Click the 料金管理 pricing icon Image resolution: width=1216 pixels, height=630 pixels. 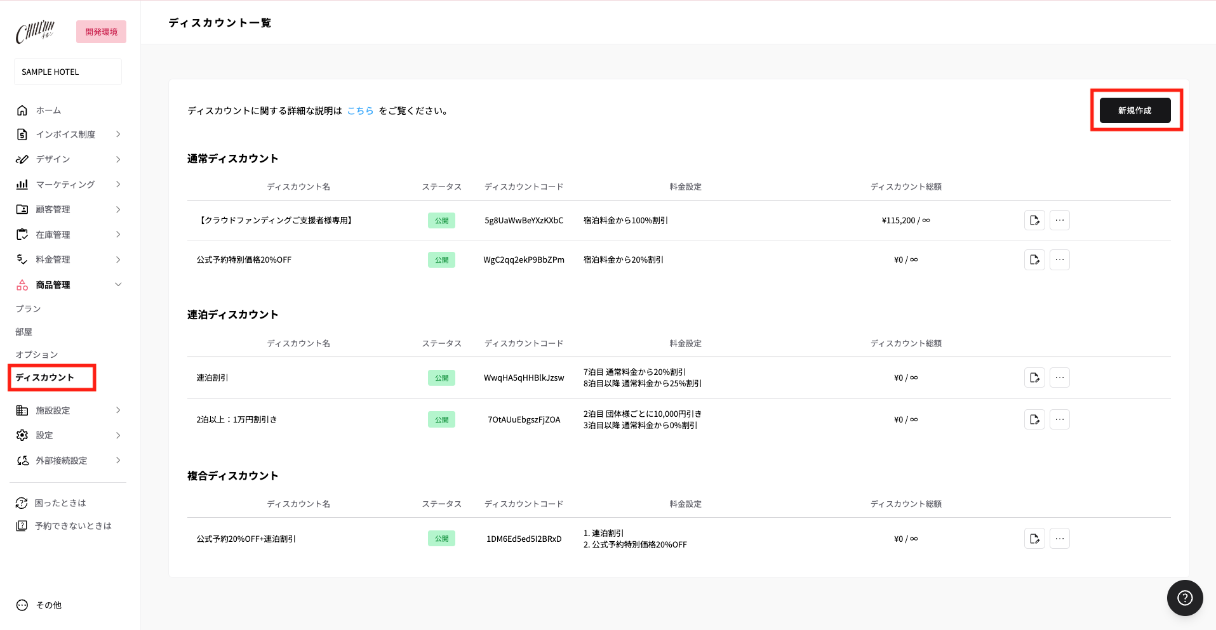tap(22, 259)
